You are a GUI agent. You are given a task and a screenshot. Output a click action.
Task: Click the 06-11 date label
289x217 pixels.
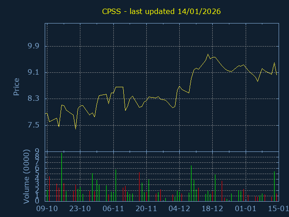coord(113,208)
